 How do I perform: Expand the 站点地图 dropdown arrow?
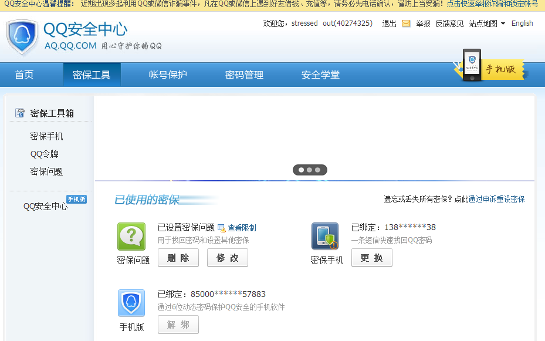click(x=503, y=23)
